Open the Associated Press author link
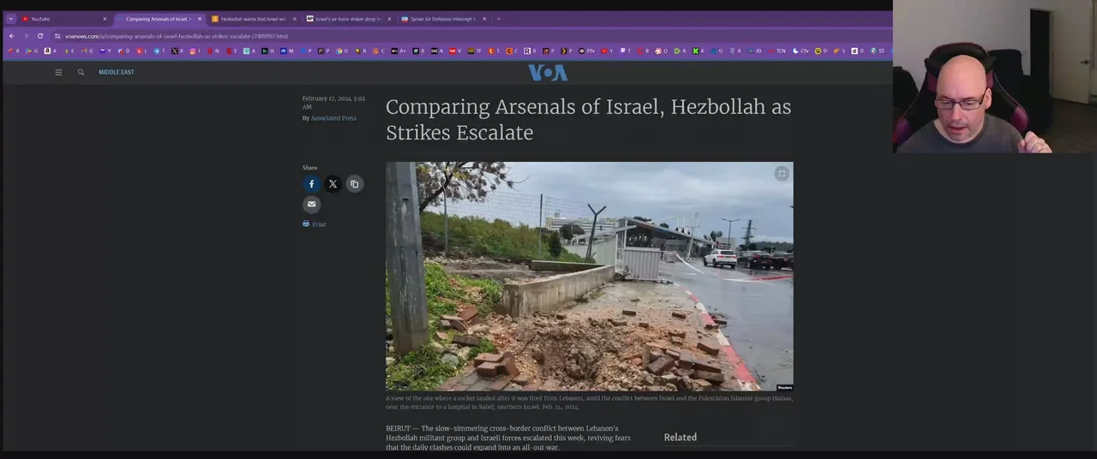Screen dimensions: 1097x459 (x=333, y=118)
